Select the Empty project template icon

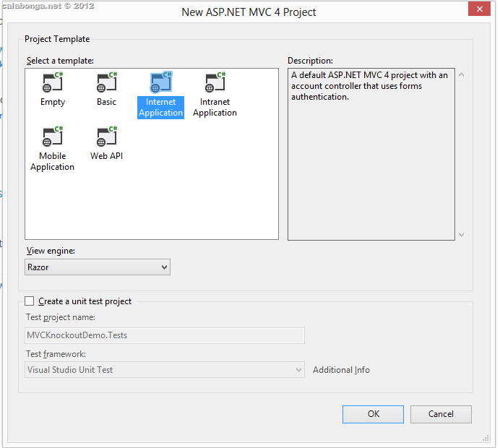point(53,82)
